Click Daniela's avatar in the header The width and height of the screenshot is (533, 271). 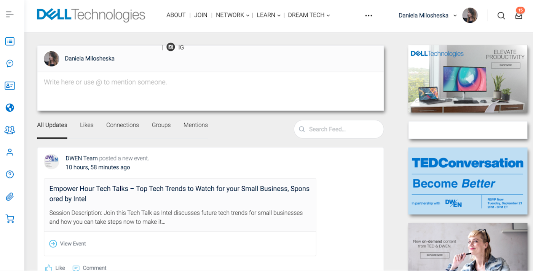coord(470,16)
